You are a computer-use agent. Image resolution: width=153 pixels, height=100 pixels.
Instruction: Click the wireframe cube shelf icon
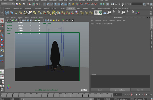[7, 13]
